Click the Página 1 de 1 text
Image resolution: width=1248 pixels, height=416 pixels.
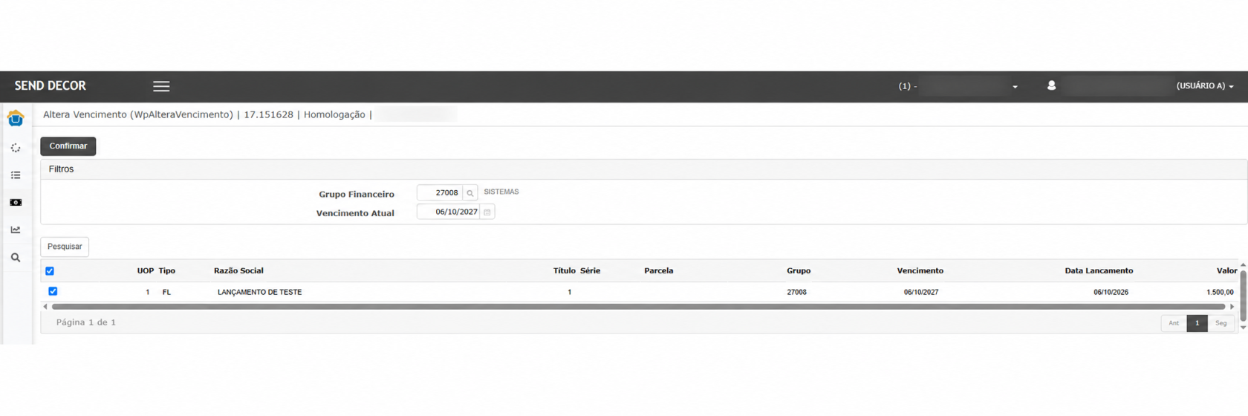(86, 322)
